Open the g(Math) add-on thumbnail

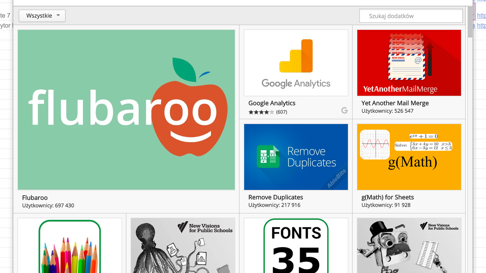point(409,157)
